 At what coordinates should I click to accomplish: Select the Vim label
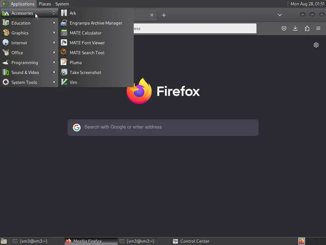click(x=73, y=82)
